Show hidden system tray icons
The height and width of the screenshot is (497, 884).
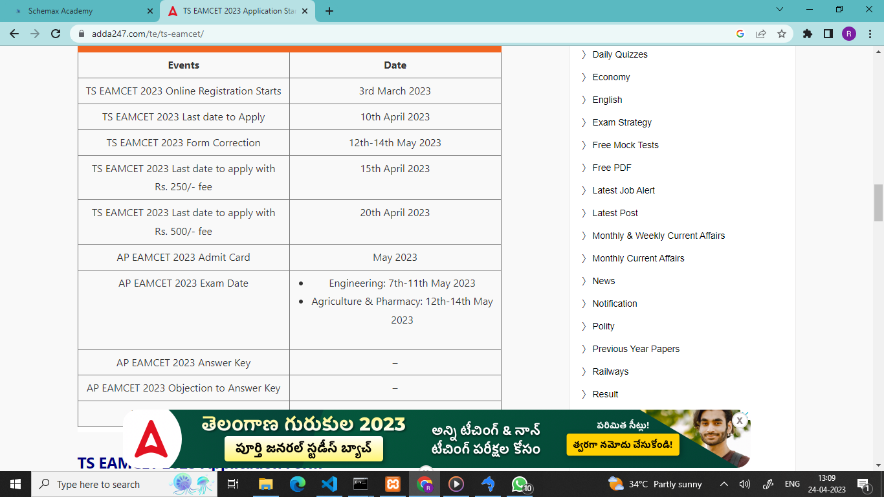[724, 484]
